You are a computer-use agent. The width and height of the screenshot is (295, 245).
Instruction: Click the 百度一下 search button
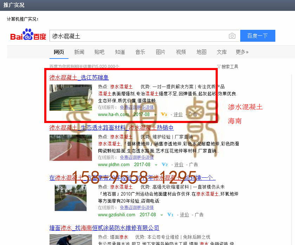(257, 36)
